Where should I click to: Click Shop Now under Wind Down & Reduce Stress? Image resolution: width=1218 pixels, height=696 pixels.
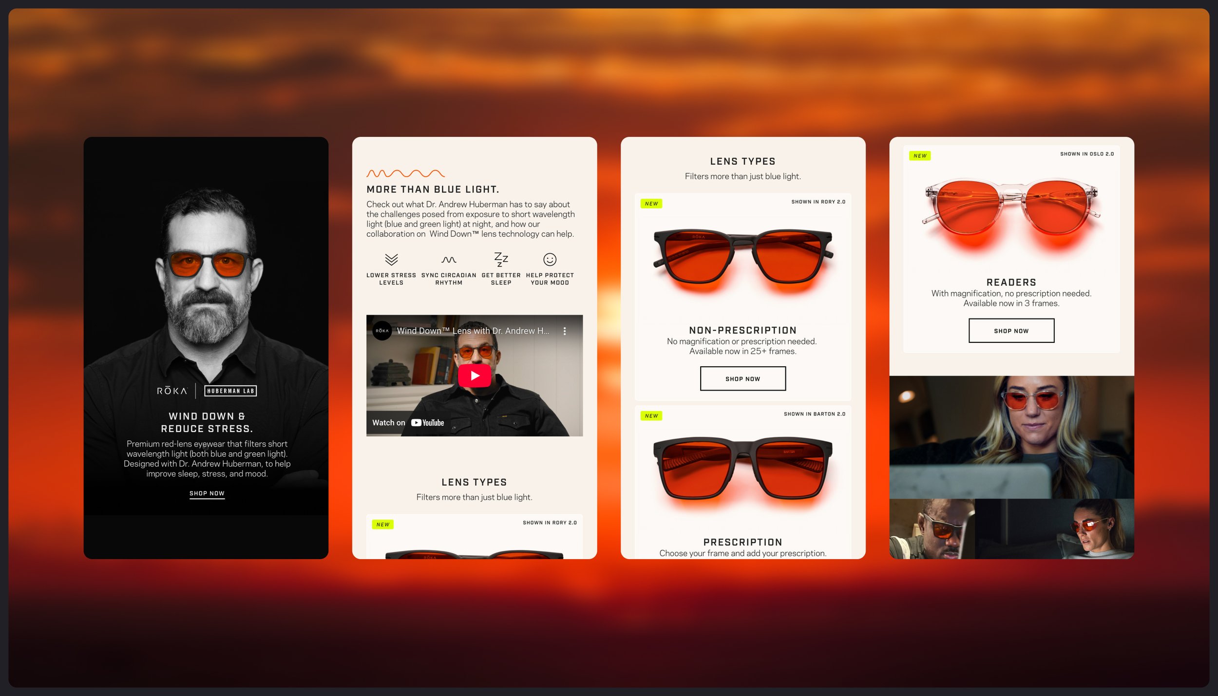pos(207,493)
